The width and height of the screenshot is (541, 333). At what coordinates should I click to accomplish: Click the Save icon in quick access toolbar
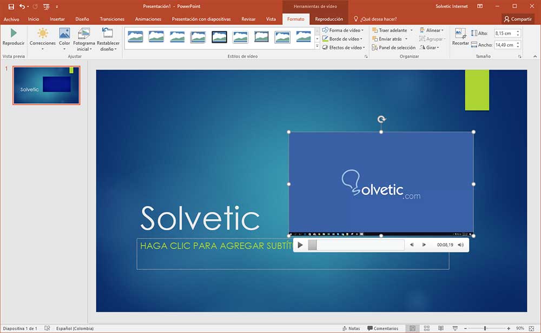point(11,6)
